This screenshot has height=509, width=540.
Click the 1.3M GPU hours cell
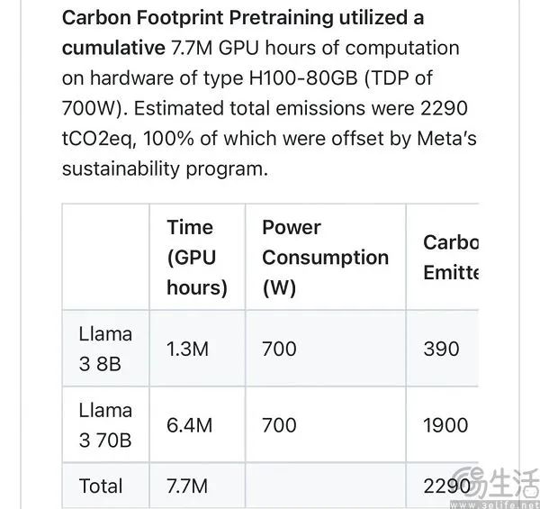pyautogui.click(x=189, y=349)
